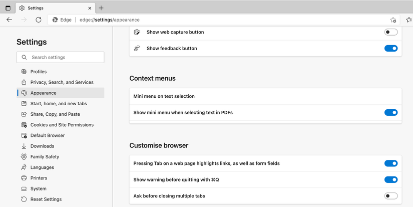Enable Show web capture button toggle

[391, 32]
